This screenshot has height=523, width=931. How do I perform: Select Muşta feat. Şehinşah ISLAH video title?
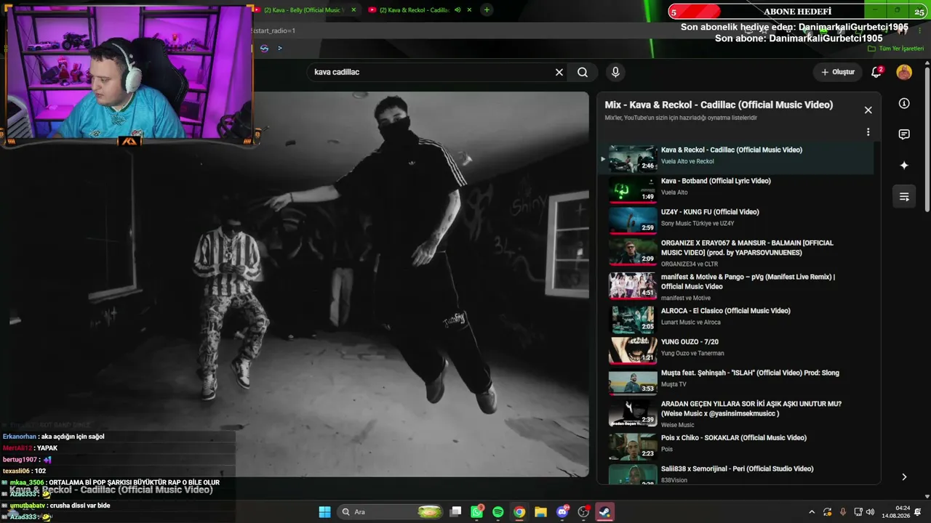[x=750, y=373]
